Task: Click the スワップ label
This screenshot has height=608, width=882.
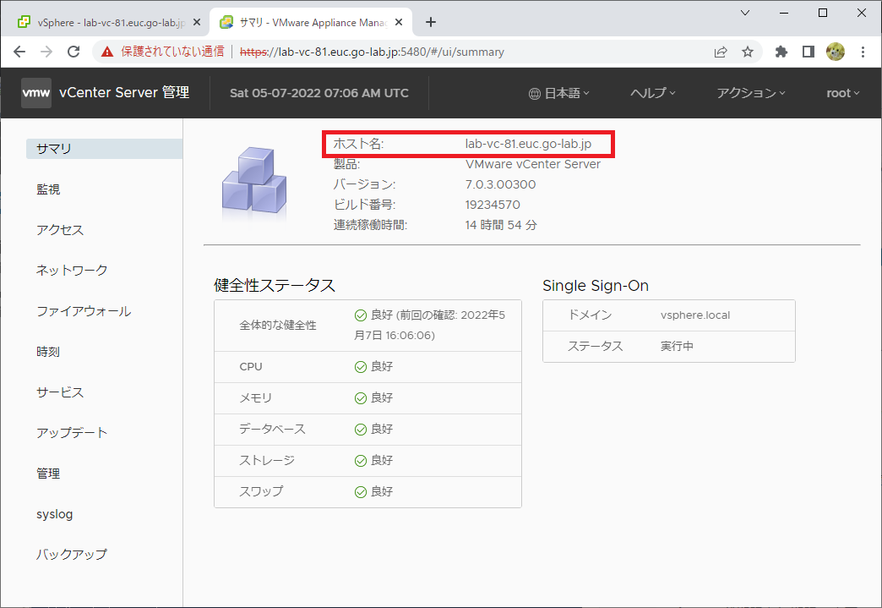Action: point(261,491)
